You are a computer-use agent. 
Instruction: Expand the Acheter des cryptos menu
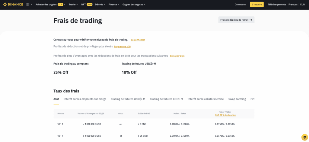click(49, 5)
